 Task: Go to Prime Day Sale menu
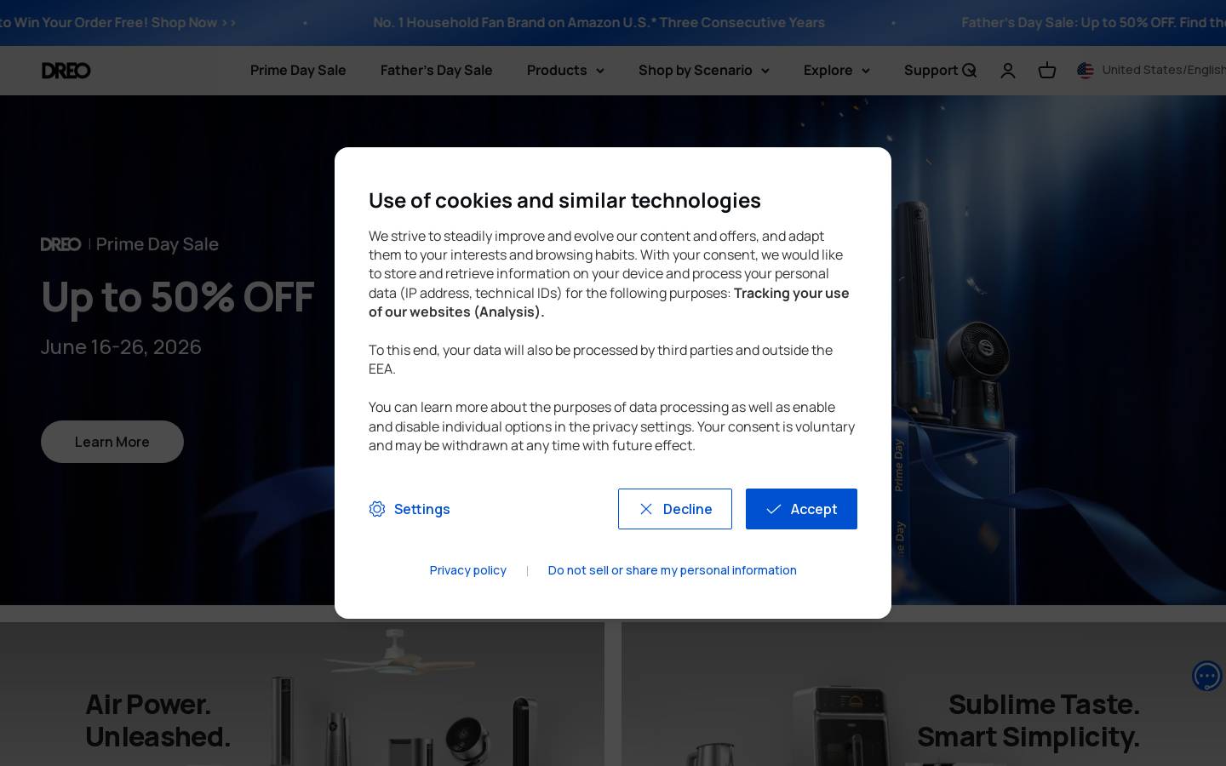pyautogui.click(x=298, y=71)
